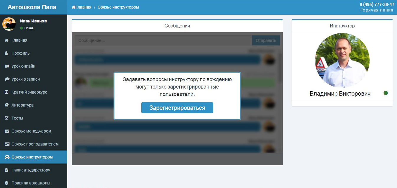Open the Написать директору menu item

34,170
